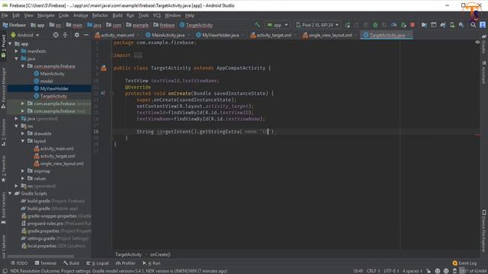488x274 pixels.
Task: Open the Event Log
Action: click(464, 263)
